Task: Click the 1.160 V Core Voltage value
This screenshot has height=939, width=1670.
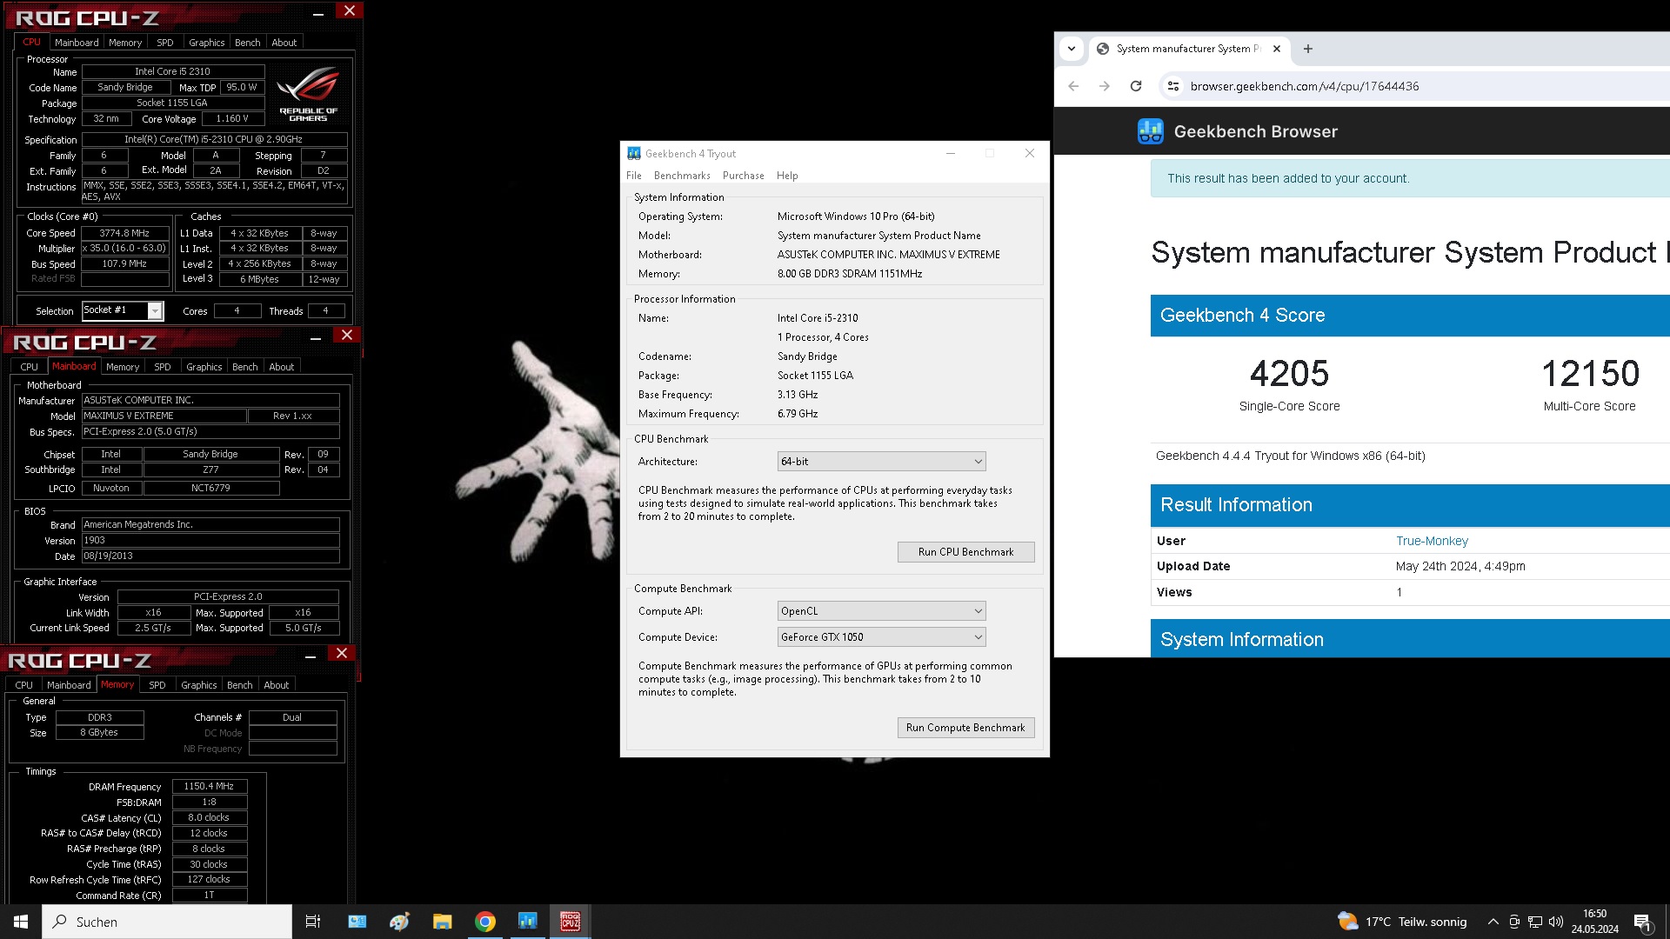Action: pyautogui.click(x=232, y=118)
